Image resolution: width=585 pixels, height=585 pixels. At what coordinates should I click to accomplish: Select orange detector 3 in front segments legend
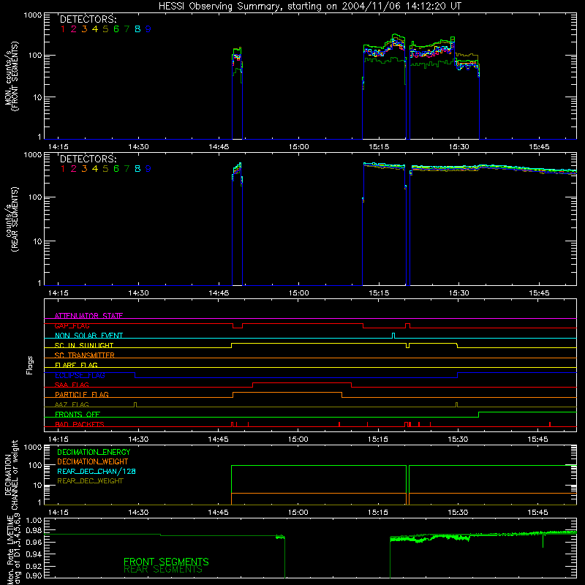tap(84, 29)
